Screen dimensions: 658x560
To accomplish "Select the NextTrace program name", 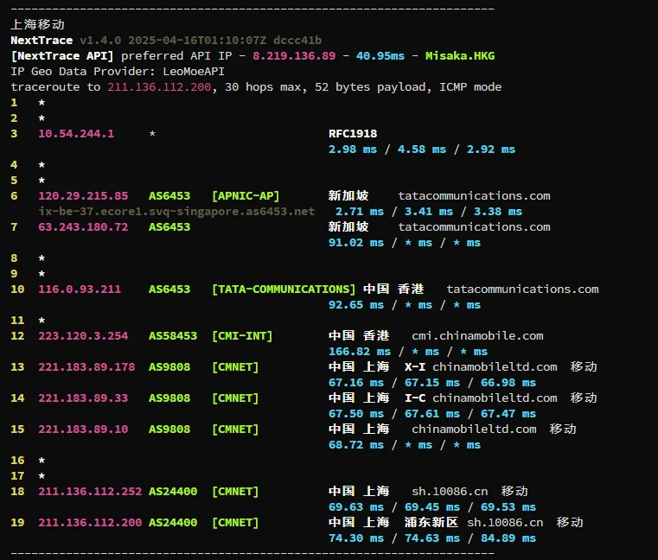I will pos(42,41).
